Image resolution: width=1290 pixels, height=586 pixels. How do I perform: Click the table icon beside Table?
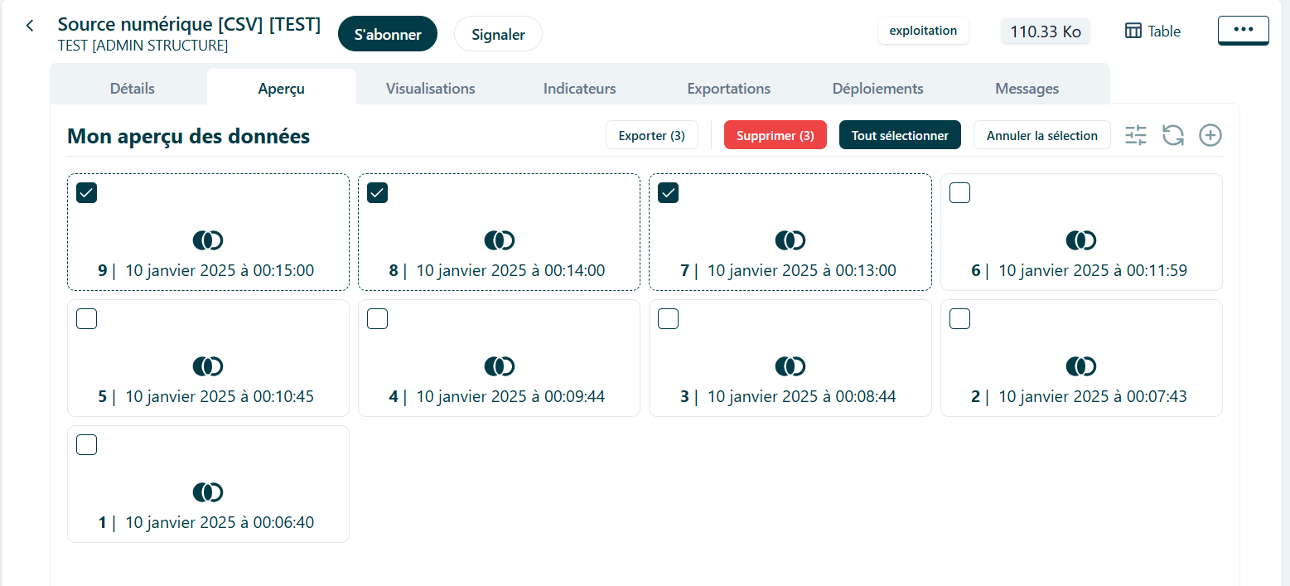1133,31
